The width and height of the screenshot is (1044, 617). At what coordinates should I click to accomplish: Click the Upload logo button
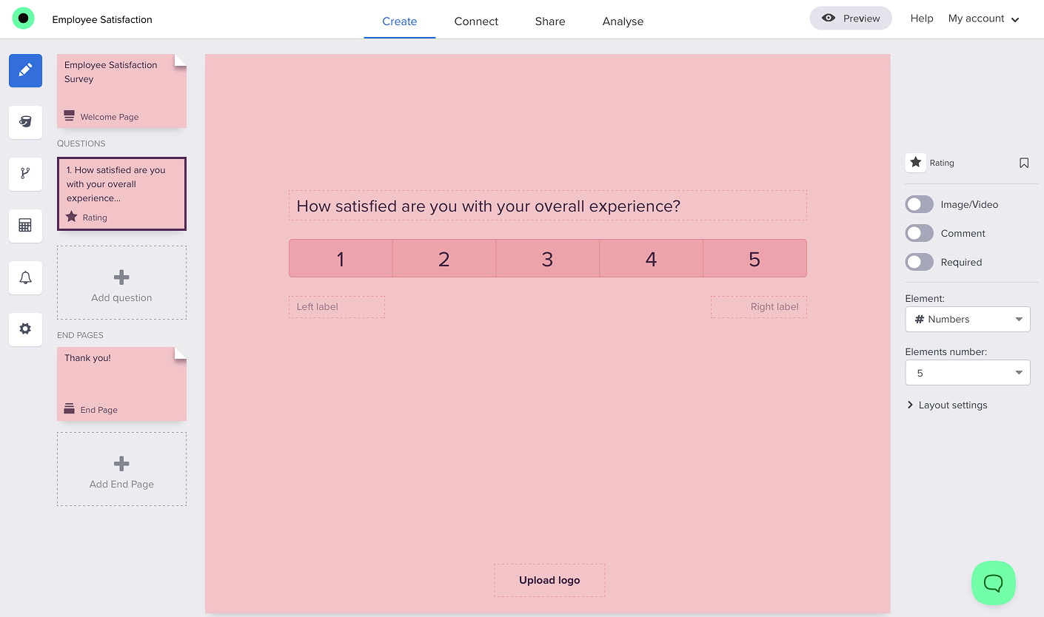coord(549,580)
